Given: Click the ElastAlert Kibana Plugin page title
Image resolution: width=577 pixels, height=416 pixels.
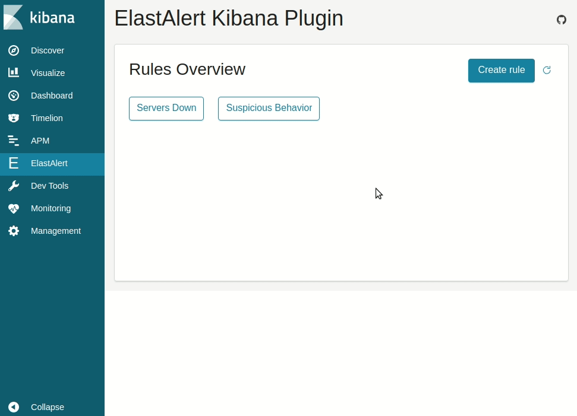Looking at the screenshot, I should [x=229, y=18].
